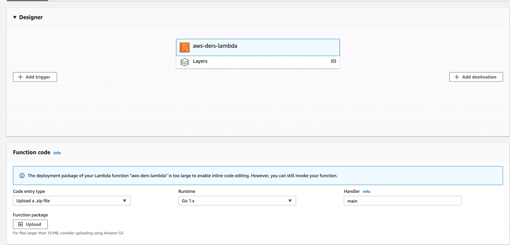Open the Runtime Go 1.x dropdown
This screenshot has height=245, width=510.
[237, 201]
